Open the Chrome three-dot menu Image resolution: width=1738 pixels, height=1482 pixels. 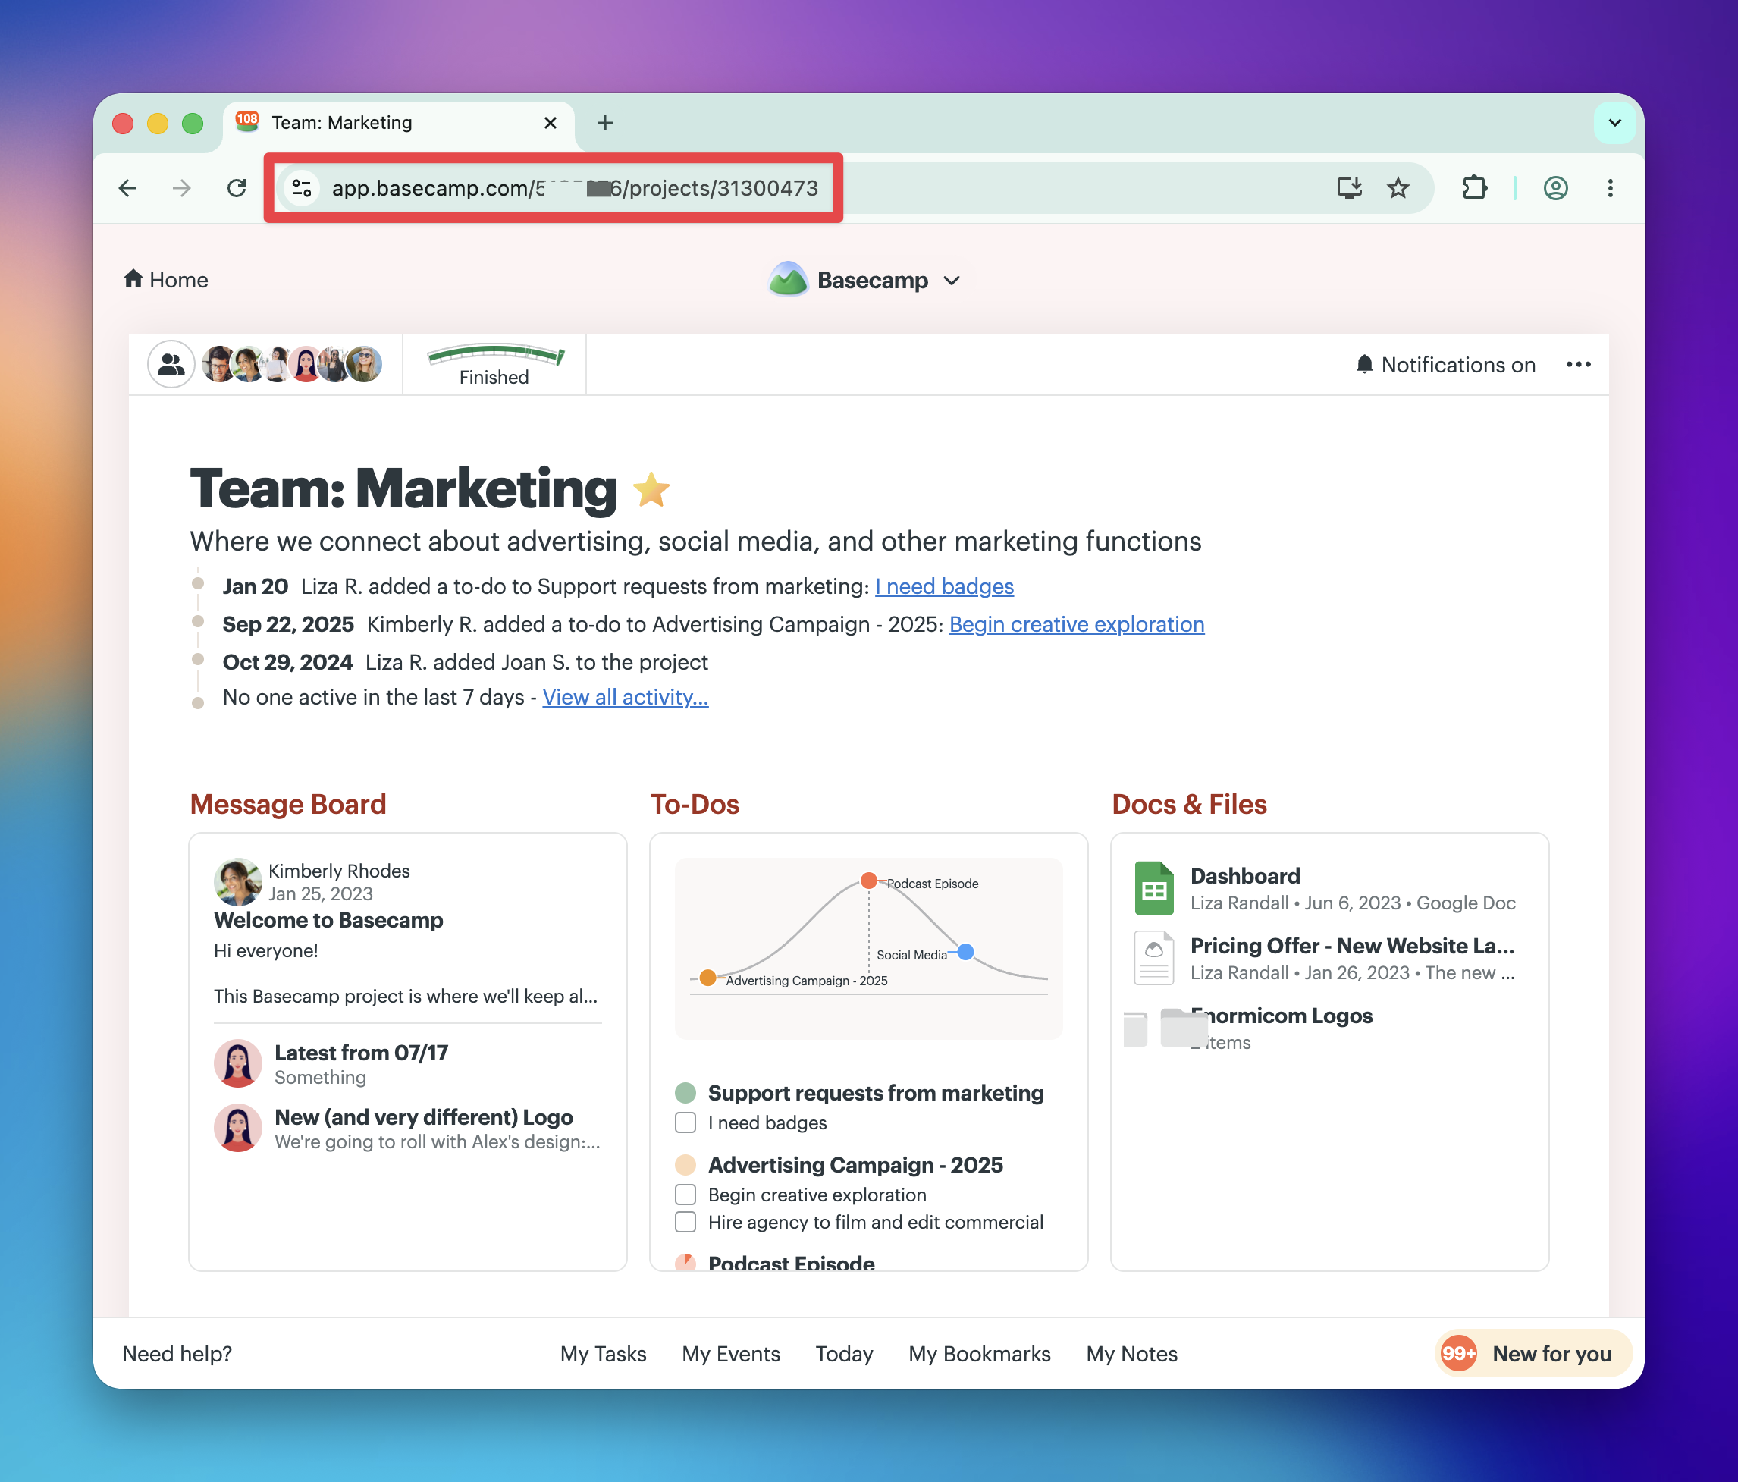pyautogui.click(x=1610, y=188)
